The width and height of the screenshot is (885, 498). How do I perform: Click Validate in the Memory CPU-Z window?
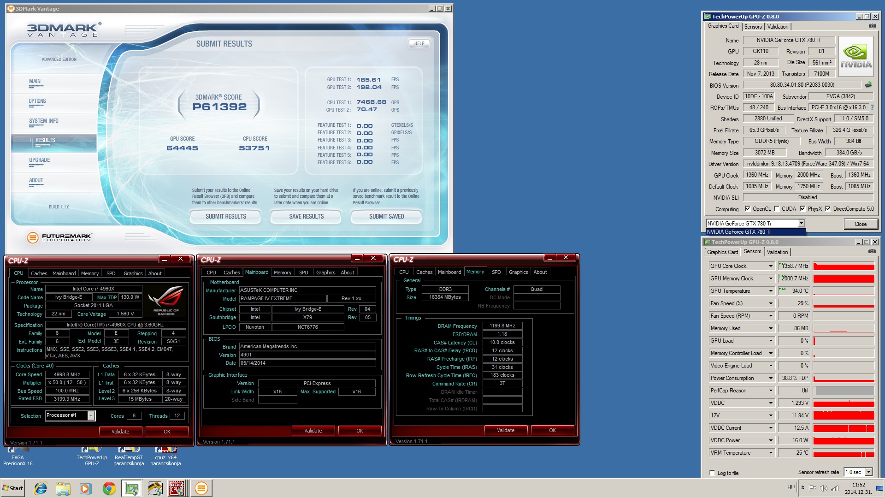pyautogui.click(x=506, y=430)
